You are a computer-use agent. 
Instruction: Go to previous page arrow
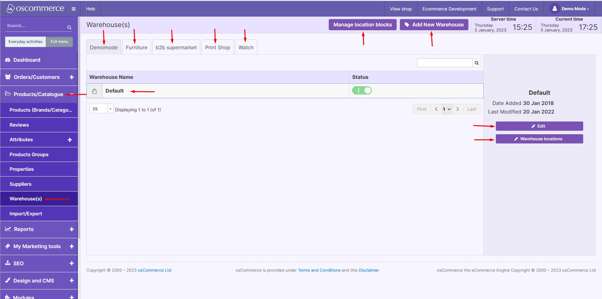436,109
